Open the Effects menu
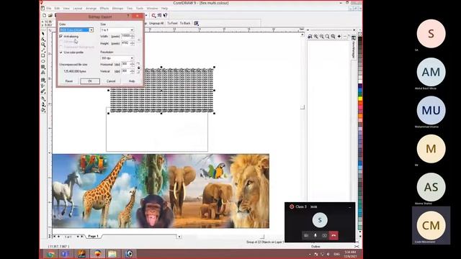This screenshot has height=259, width=461. (104, 9)
